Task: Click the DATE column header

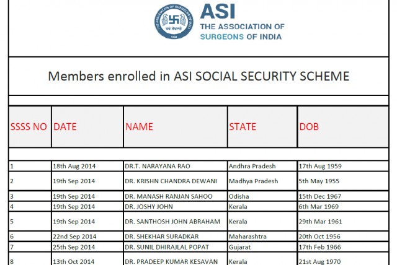Action: click(65, 127)
